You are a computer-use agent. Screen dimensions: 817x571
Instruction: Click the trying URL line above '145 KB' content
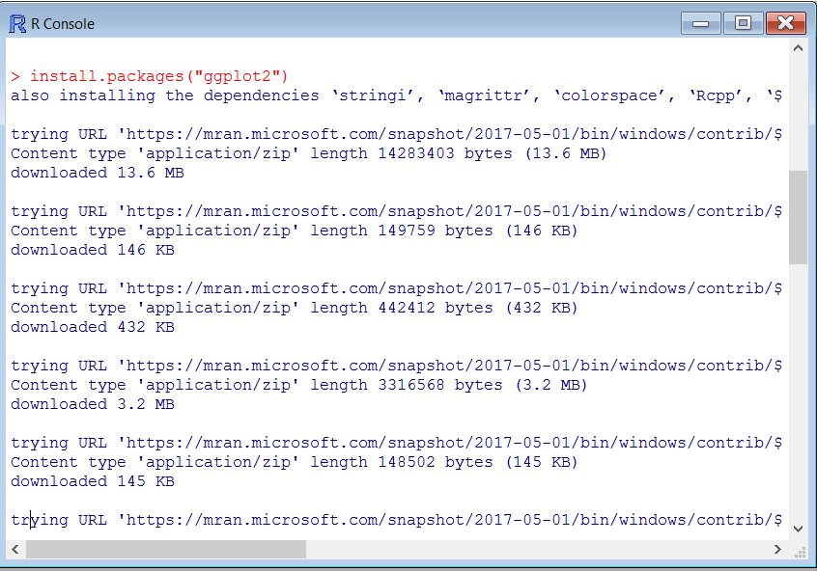click(396, 443)
